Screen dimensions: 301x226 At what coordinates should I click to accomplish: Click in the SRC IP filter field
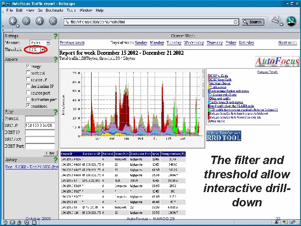coord(40,126)
